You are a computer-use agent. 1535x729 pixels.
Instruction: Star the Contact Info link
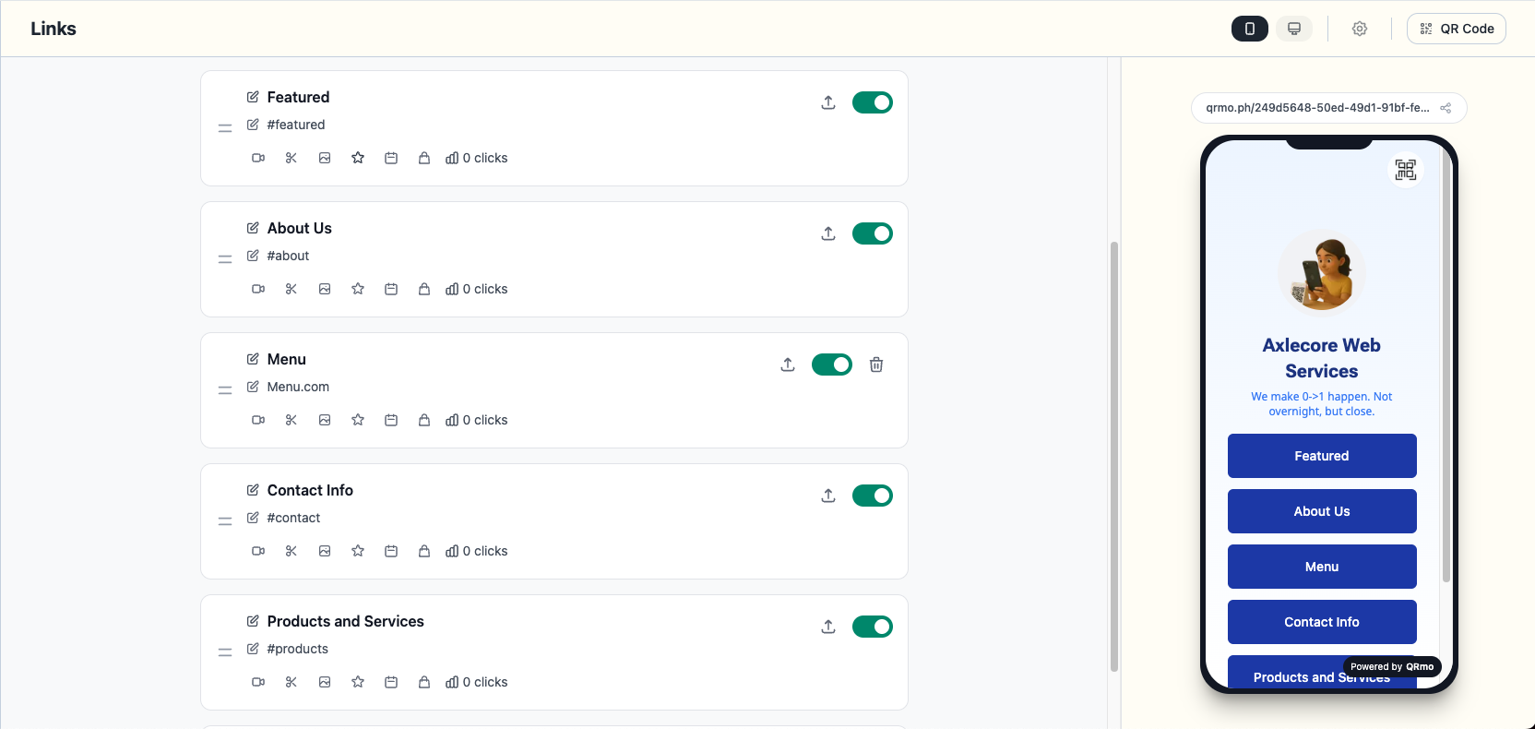(358, 551)
